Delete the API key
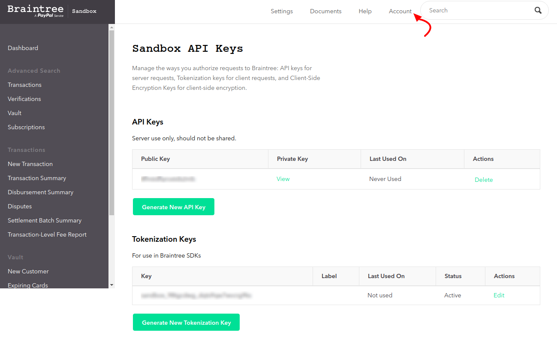Screen dimensions: 557x344 [x=484, y=180]
